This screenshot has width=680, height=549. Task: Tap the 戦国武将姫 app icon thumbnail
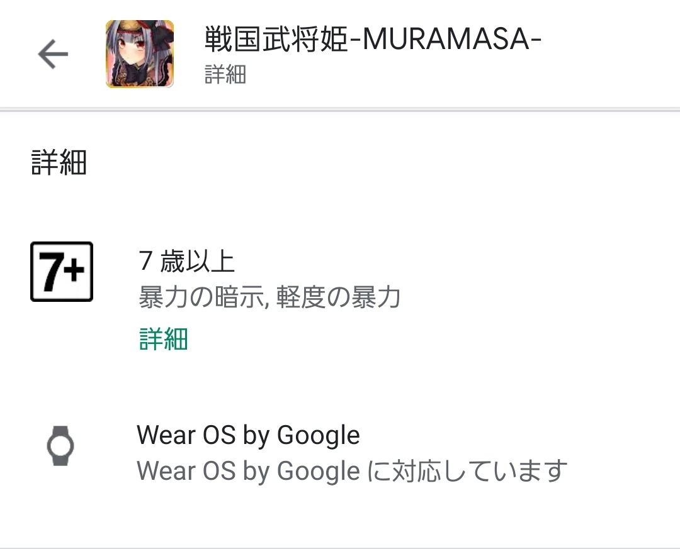pos(139,54)
